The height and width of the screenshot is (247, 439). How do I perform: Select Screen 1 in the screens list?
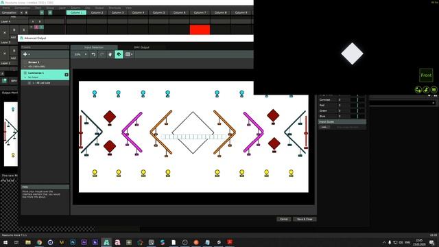pyautogui.click(x=45, y=64)
